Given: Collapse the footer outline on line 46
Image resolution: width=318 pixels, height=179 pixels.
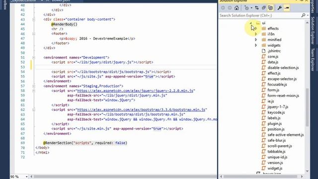Looking at the screenshot, I should 34,34.
